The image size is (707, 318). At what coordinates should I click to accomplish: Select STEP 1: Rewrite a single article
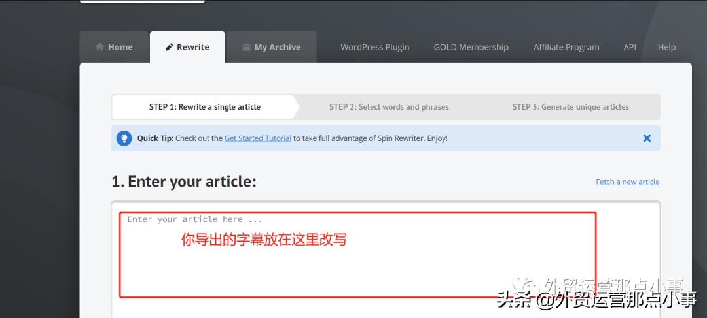point(205,107)
